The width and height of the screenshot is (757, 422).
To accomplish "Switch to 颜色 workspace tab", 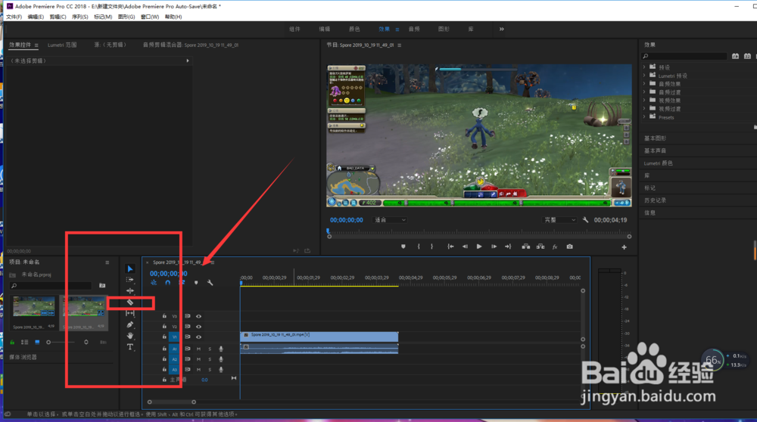I will point(354,29).
